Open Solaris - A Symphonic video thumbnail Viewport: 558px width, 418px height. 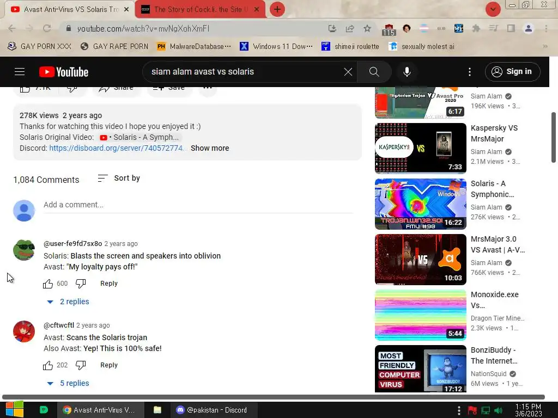(x=420, y=204)
